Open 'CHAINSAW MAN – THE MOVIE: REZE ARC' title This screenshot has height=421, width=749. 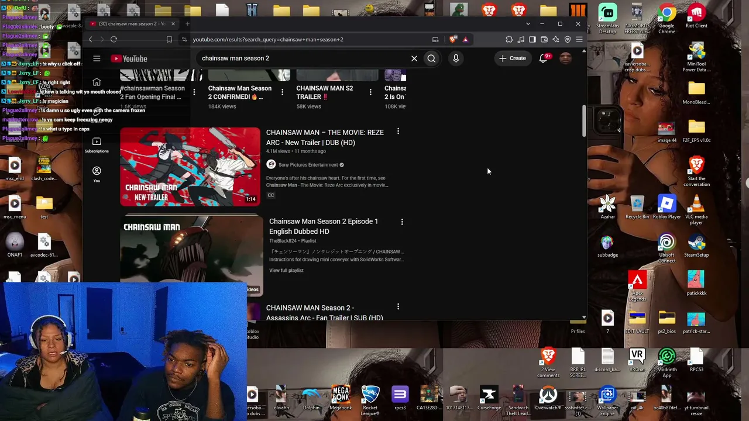point(325,137)
